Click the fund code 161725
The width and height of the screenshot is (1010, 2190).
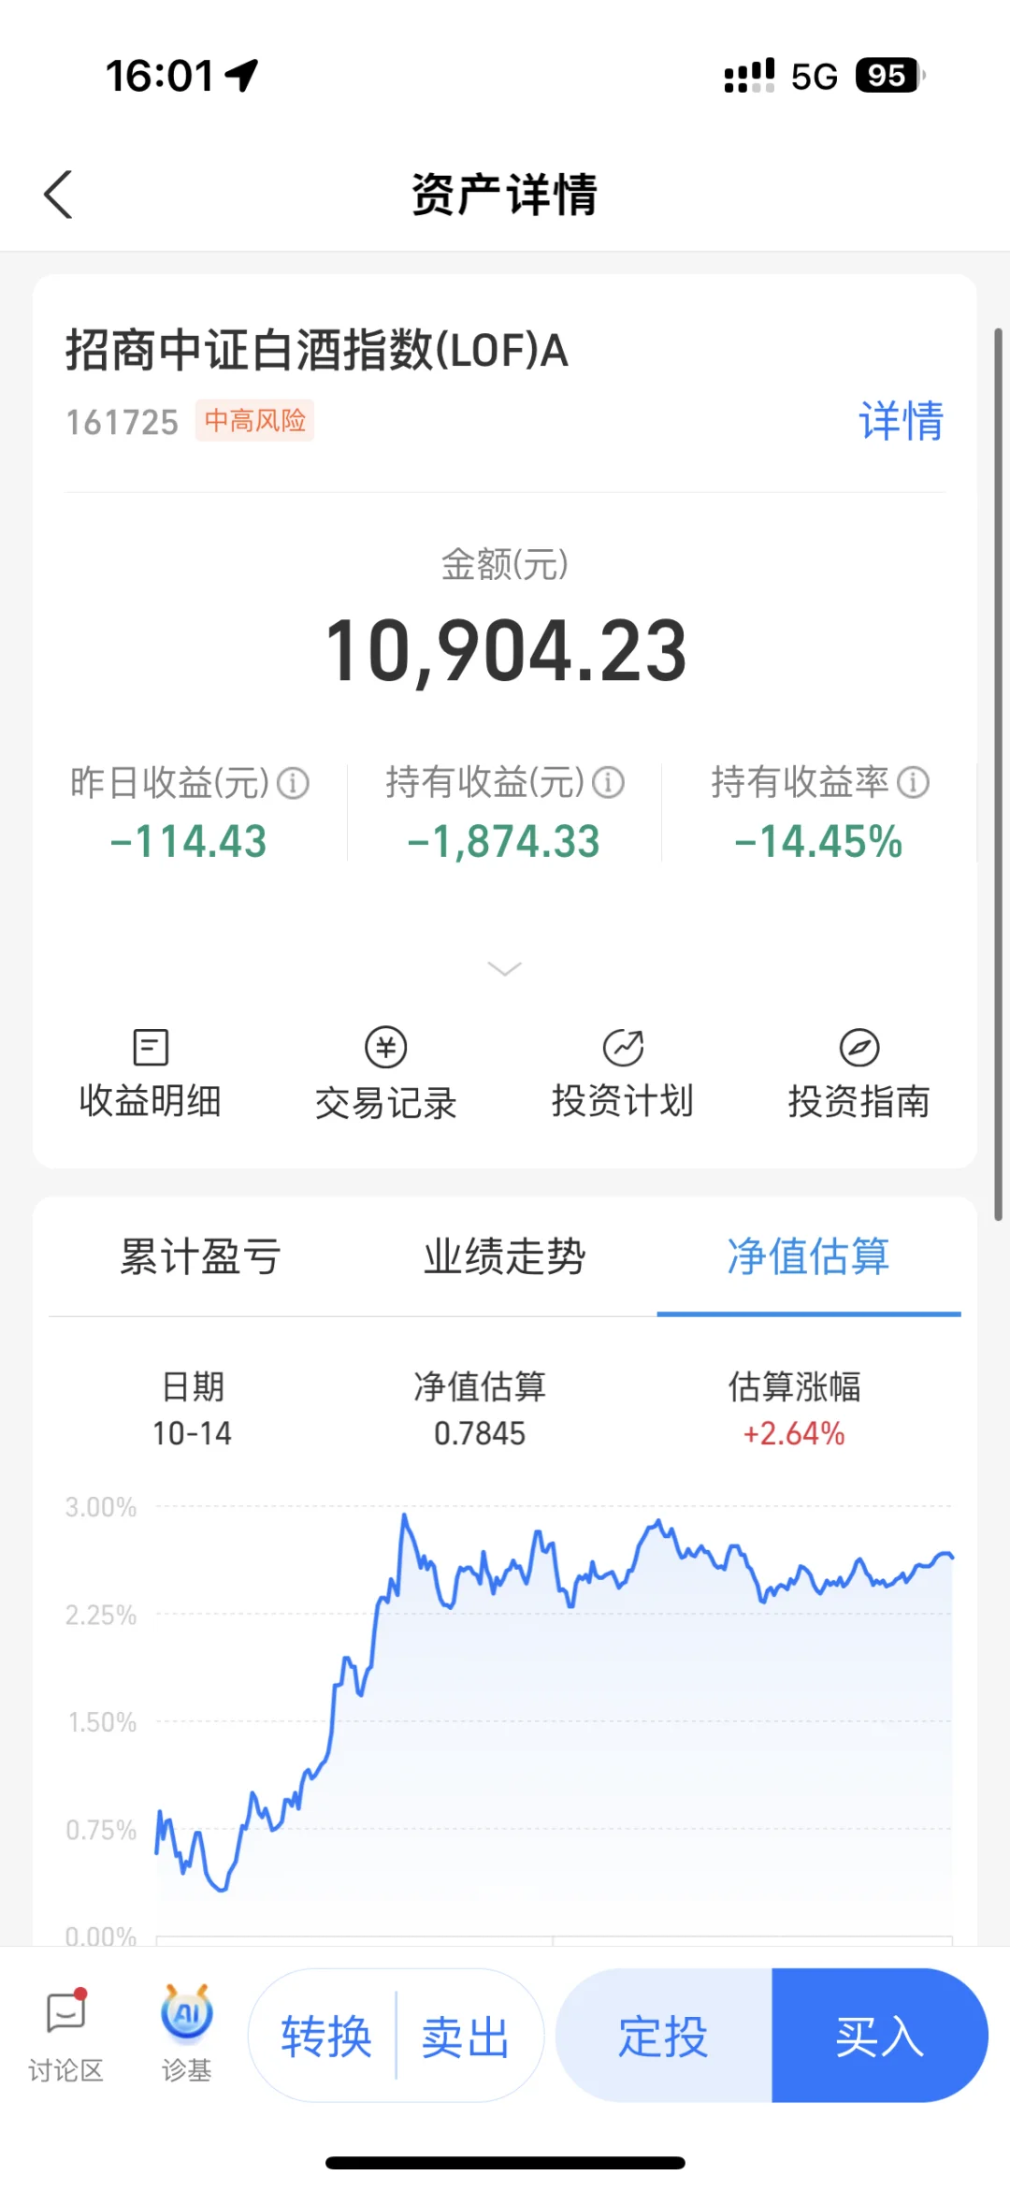122,423
